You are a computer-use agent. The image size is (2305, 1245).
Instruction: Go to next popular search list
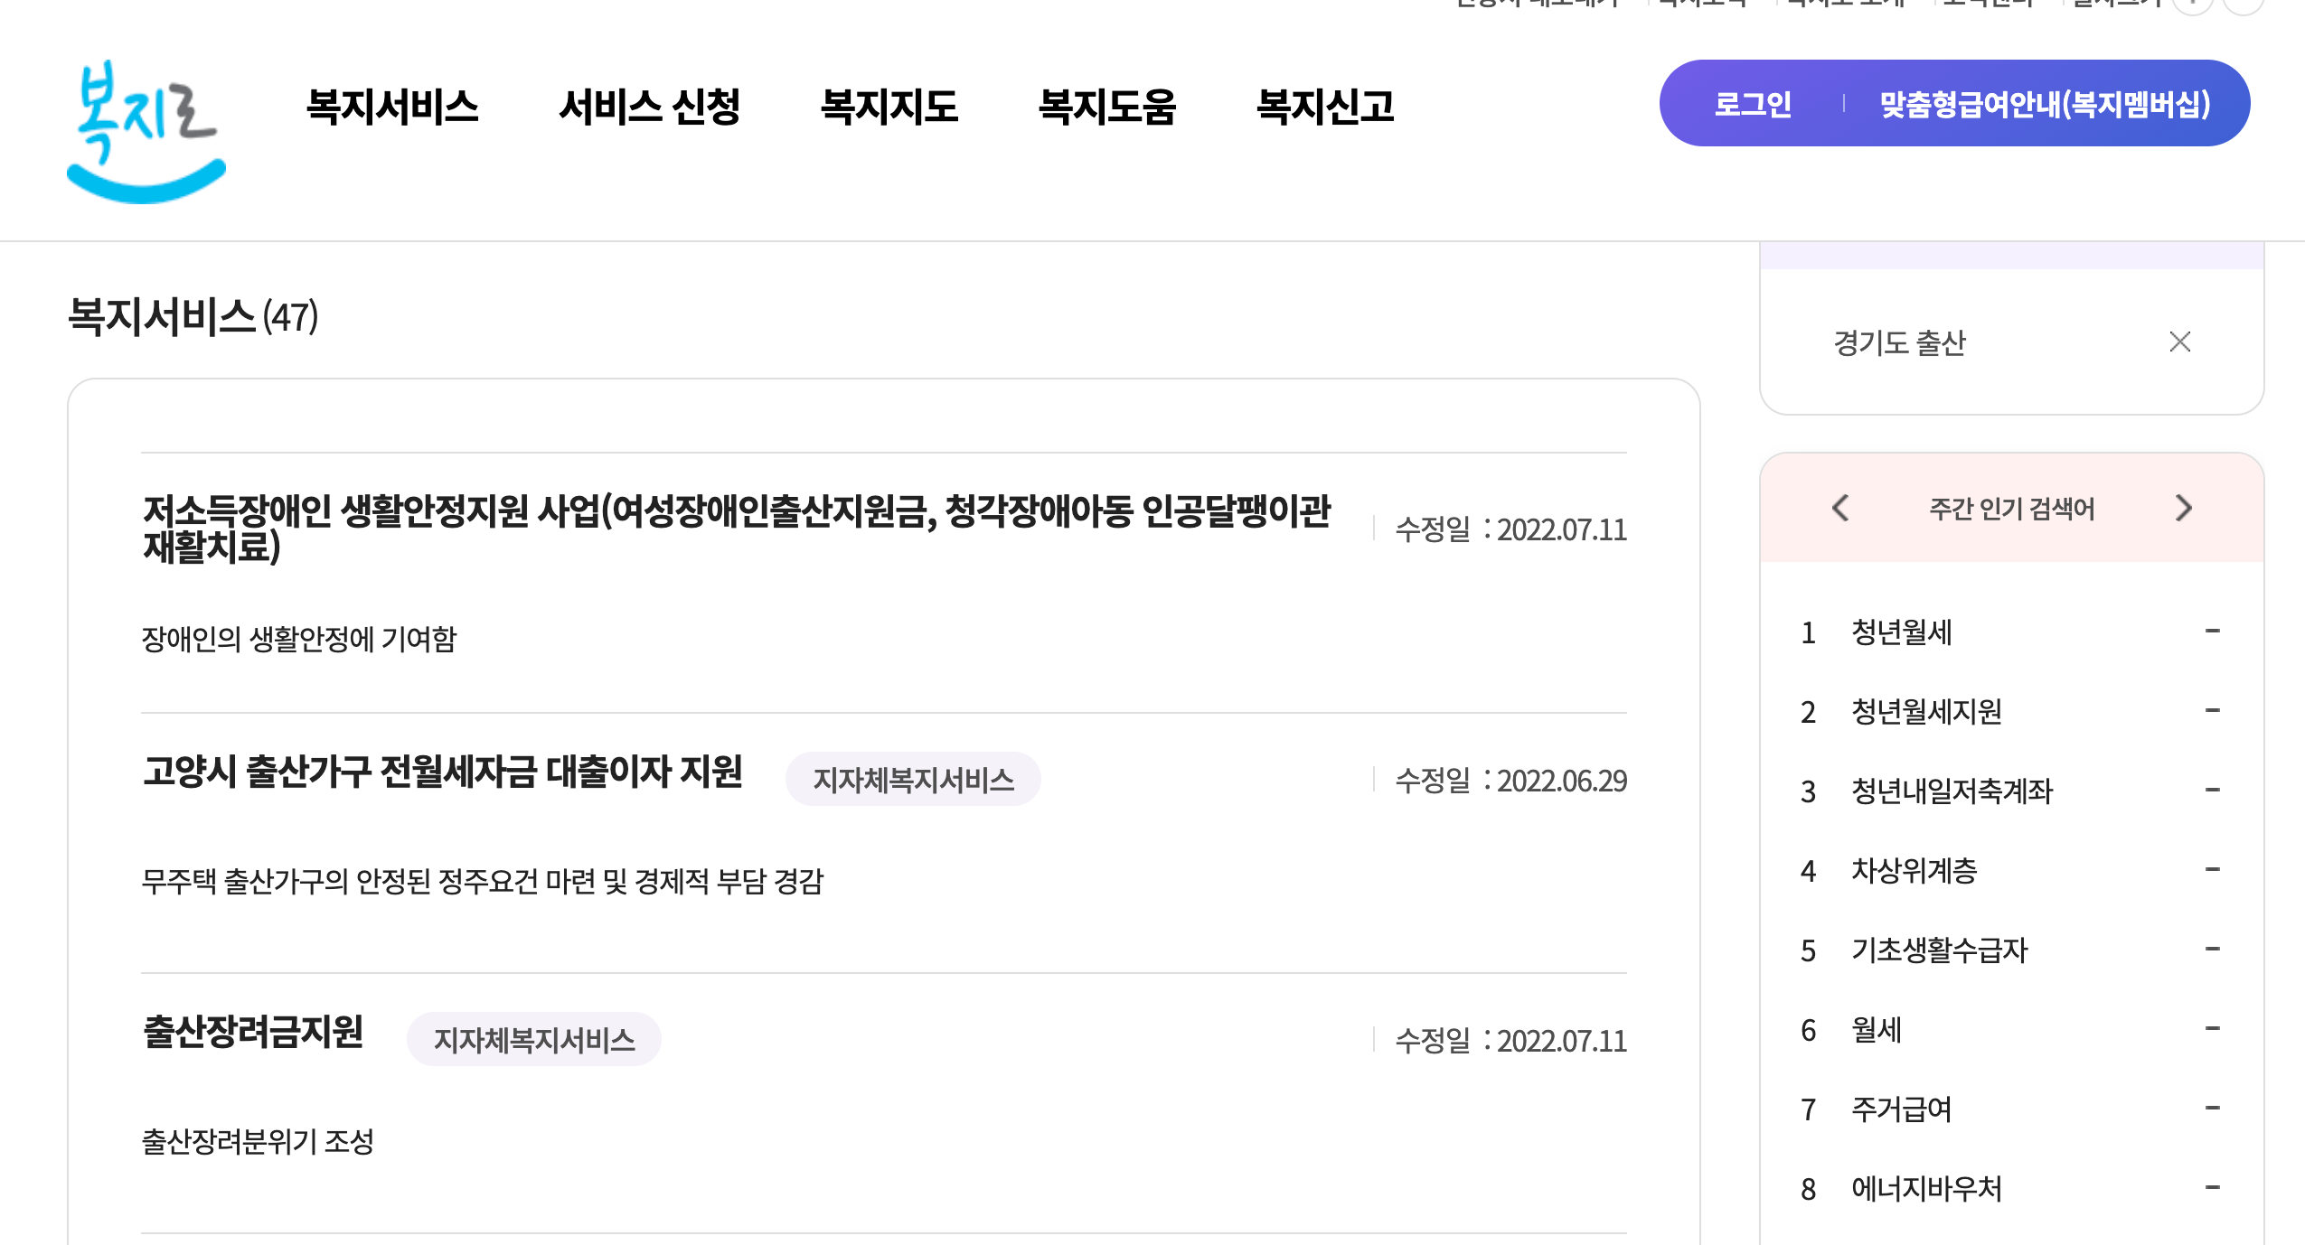pyautogui.click(x=2183, y=508)
